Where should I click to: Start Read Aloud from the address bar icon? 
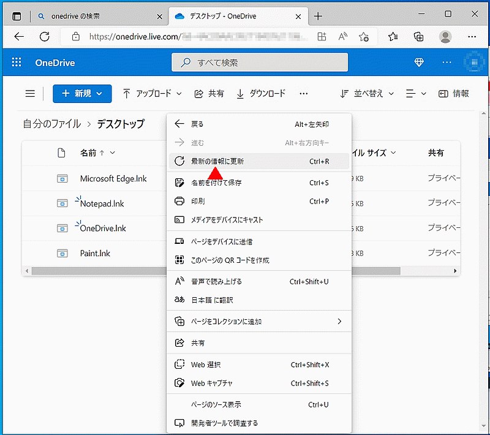pos(343,37)
